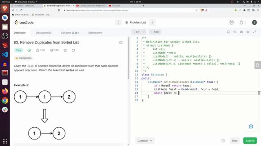
Task: Open the LeetCode home logo
Action: [24, 22]
